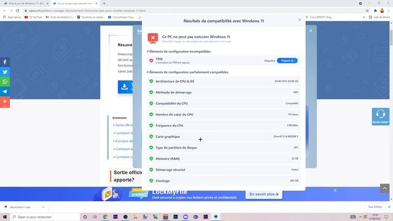
Task: Expand options for downloaded exe file
Action: pos(44,207)
